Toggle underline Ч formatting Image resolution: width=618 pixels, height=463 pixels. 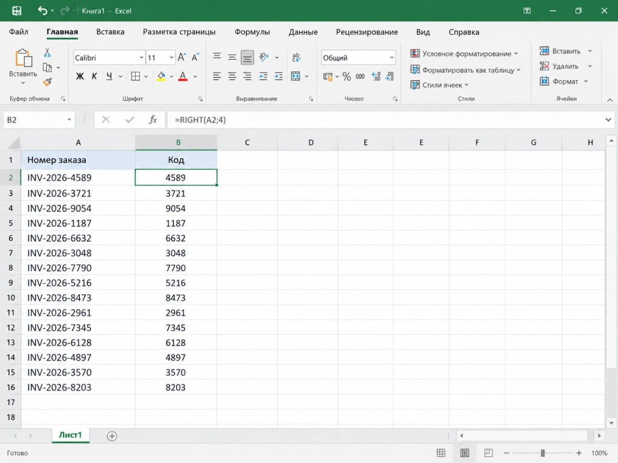[x=109, y=77]
